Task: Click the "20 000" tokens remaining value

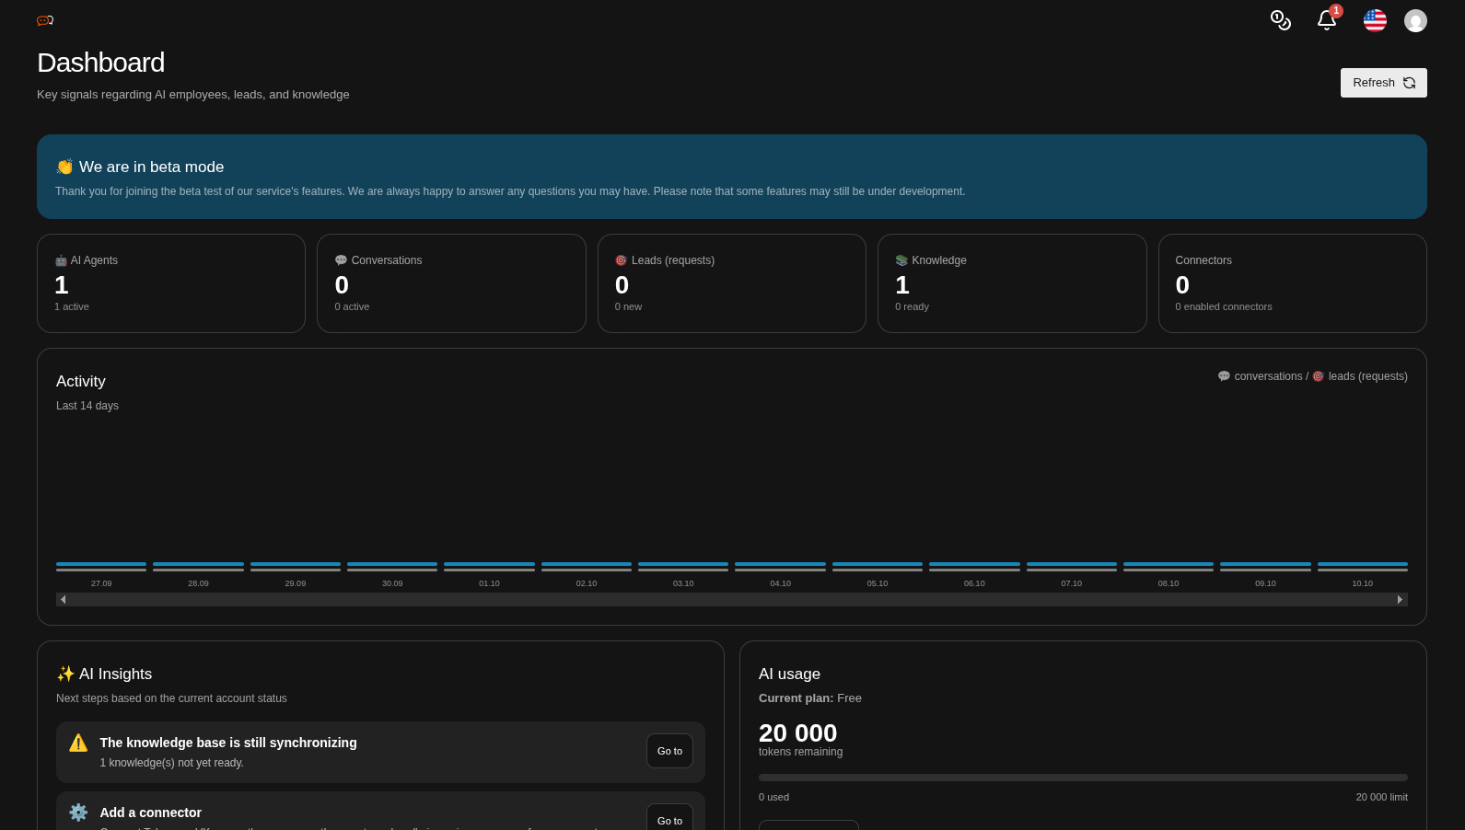Action: (797, 733)
